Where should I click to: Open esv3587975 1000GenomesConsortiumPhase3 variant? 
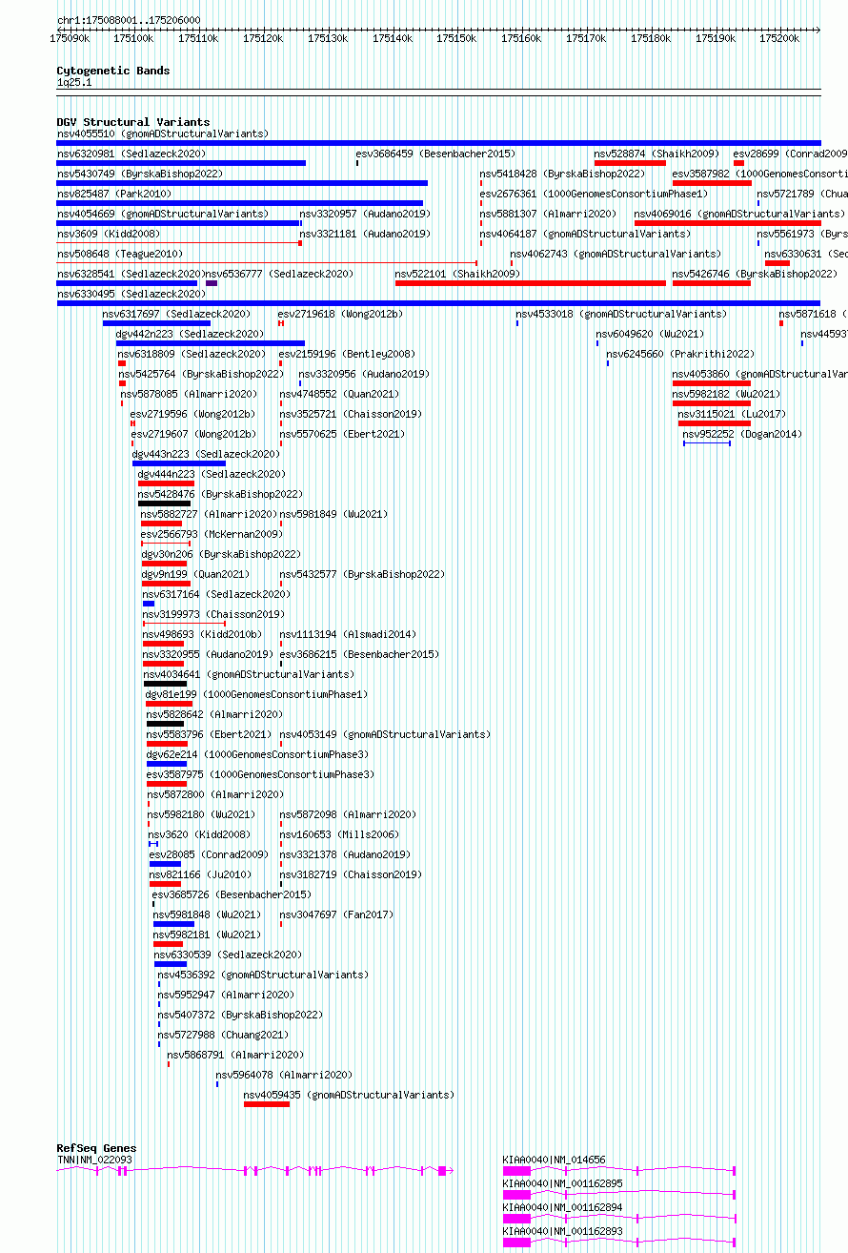pos(260,774)
